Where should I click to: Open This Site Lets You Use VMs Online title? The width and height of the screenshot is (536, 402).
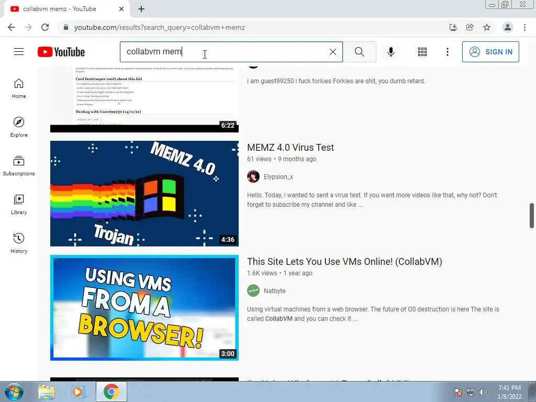point(344,262)
